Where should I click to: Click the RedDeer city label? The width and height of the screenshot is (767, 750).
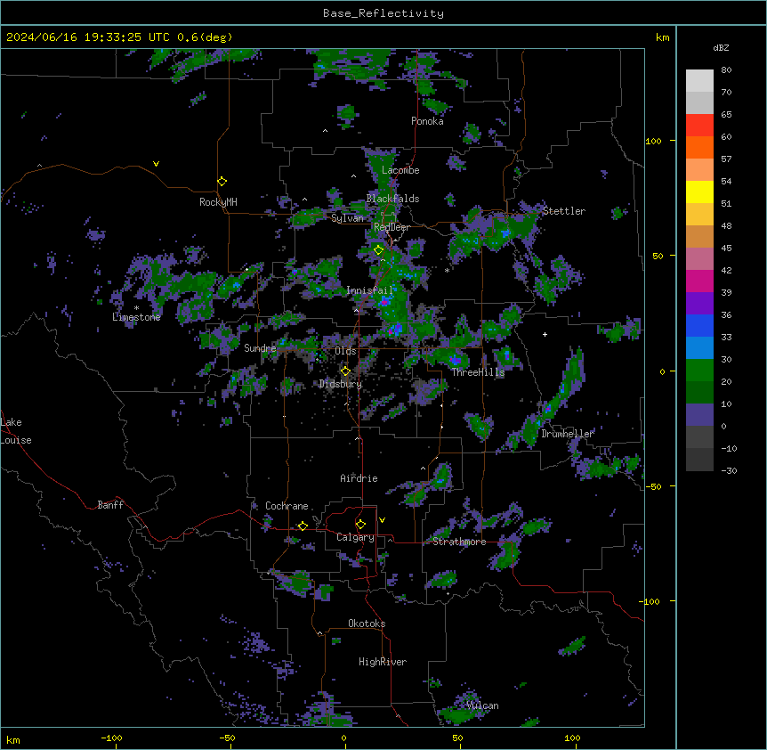pyautogui.click(x=392, y=227)
